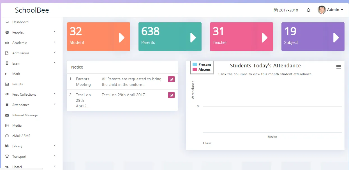
Task: Click the Fees Collections money icon
Action: [x=7, y=95]
